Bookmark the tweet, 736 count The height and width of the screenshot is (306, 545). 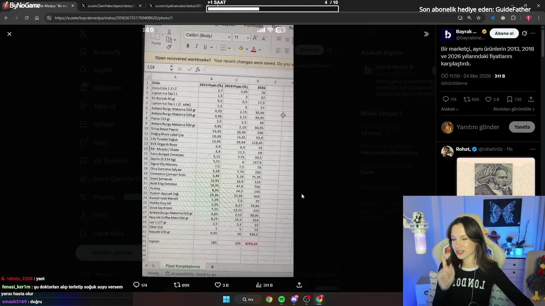[x=514, y=99]
